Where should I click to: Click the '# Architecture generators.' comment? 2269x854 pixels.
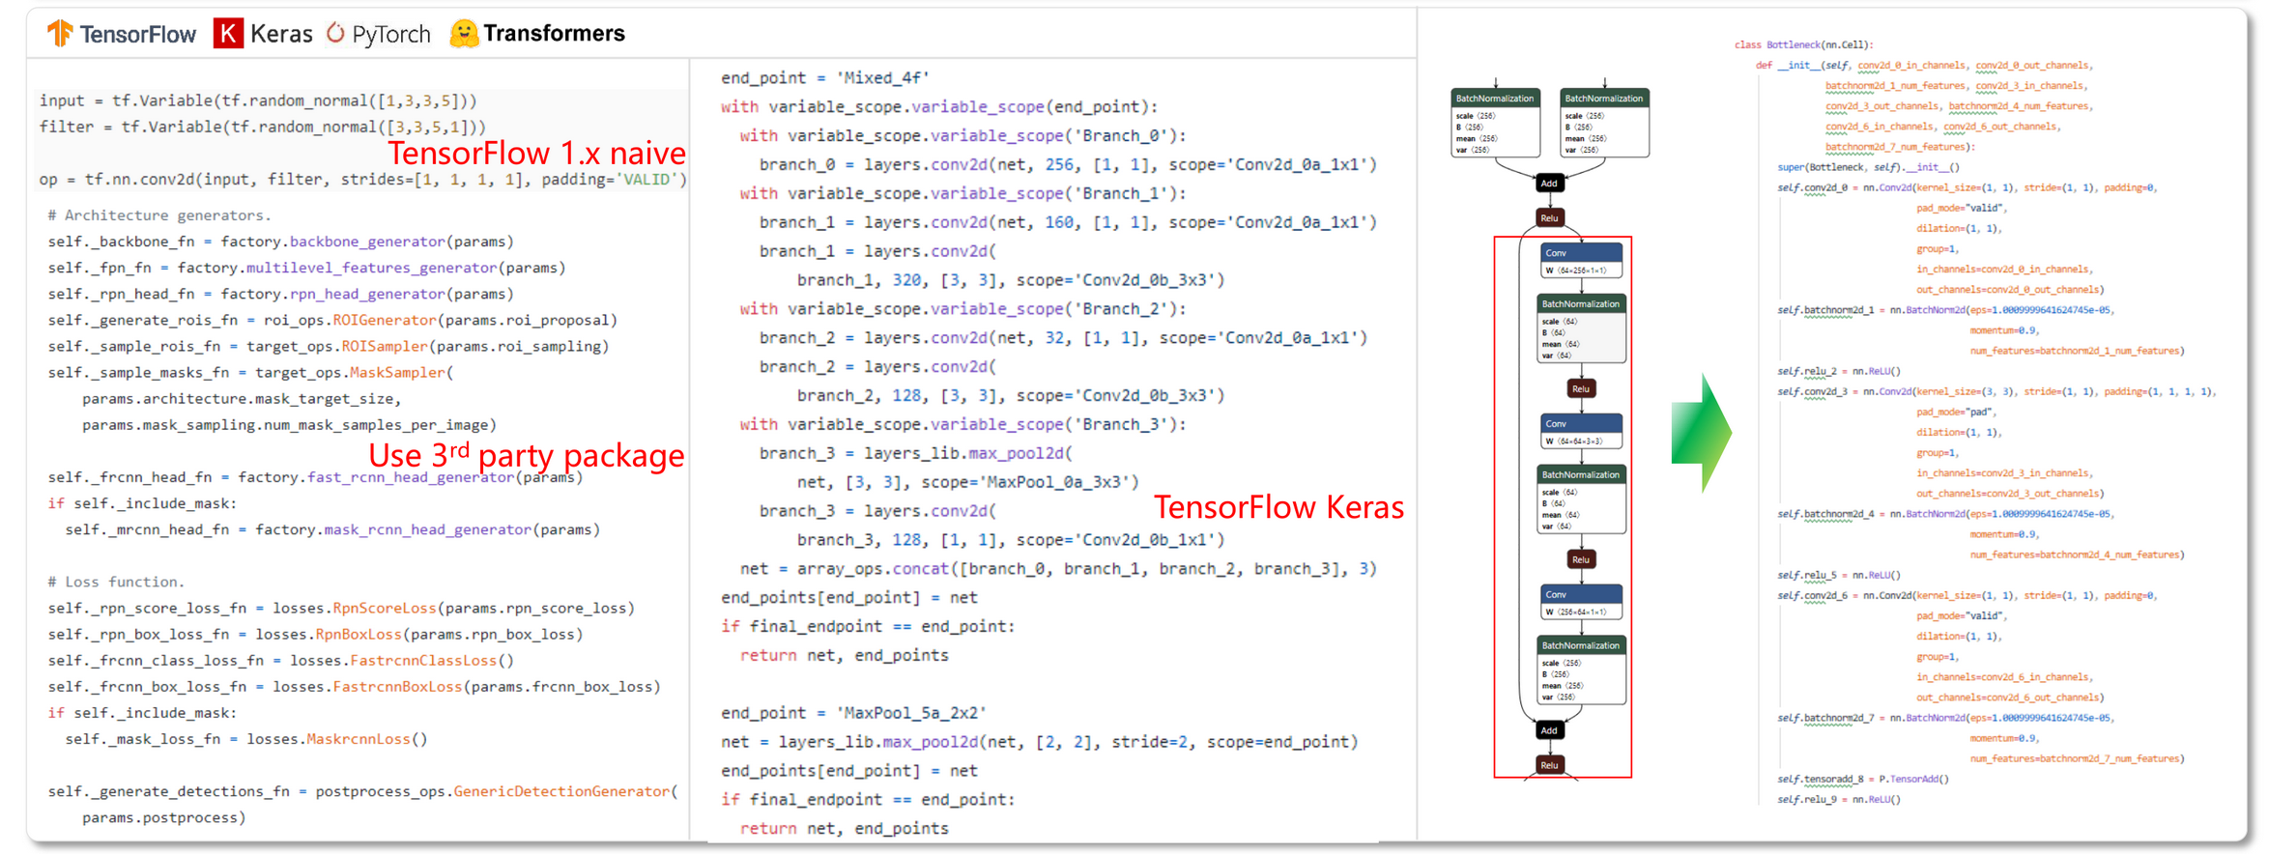159,215
